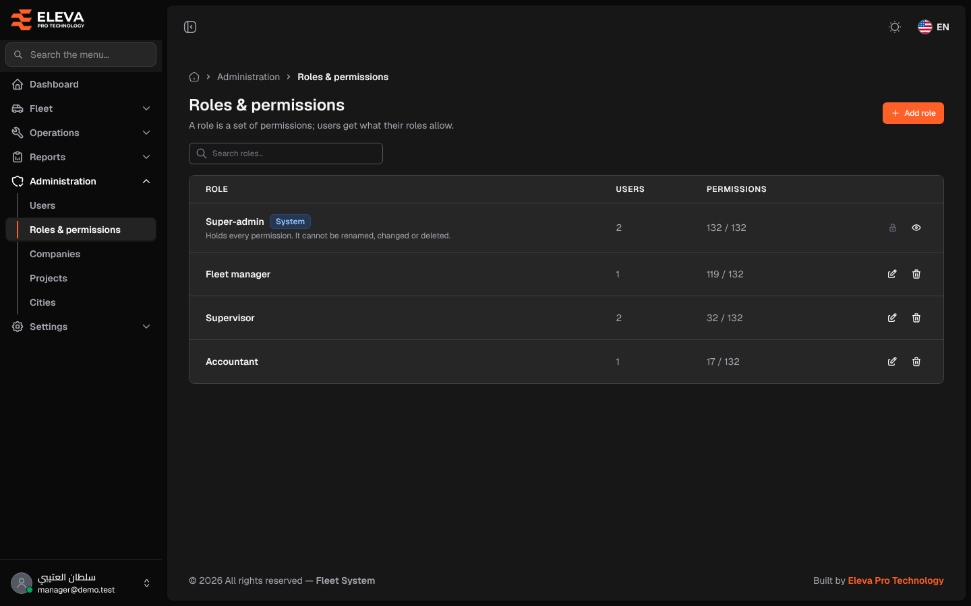Expand the Operations menu chevron
The height and width of the screenshot is (606, 971).
[146, 133]
